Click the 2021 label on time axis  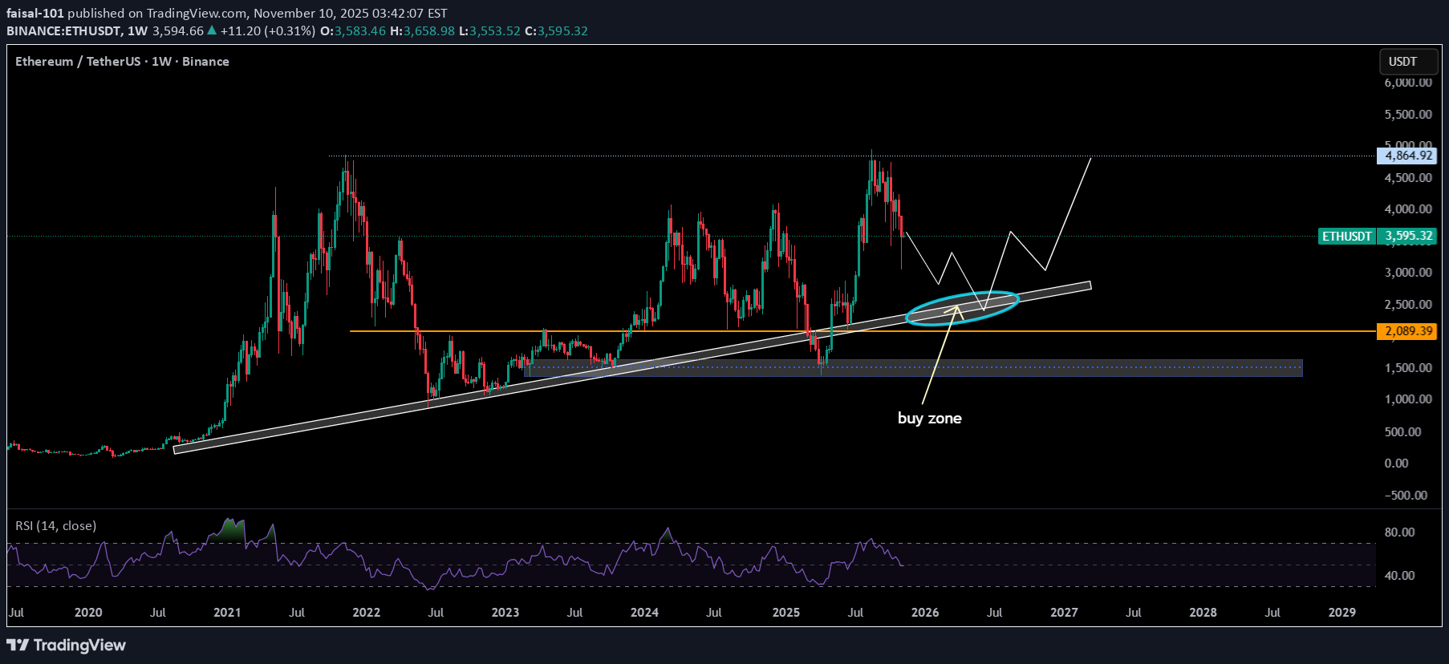227,613
